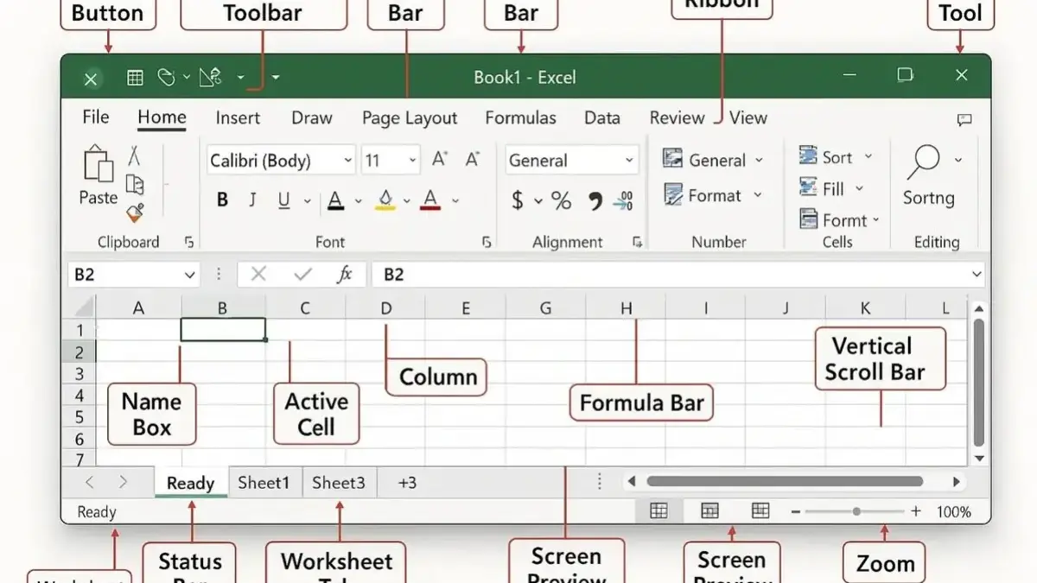Toggle Bold formatting

click(x=222, y=200)
